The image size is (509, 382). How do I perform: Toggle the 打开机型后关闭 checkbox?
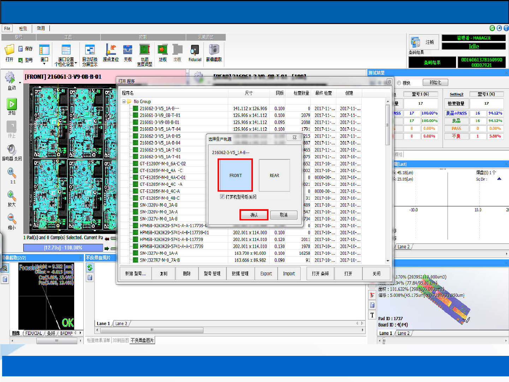tap(222, 197)
